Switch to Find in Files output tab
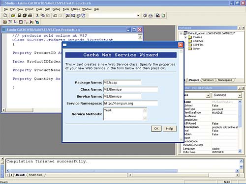246x184 pixels. pyautogui.click(x=35, y=175)
